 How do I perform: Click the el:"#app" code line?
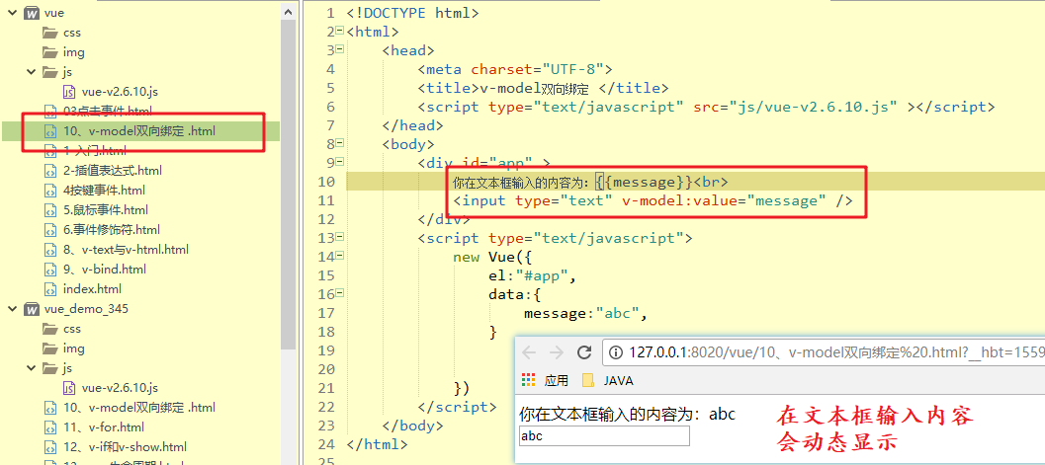tap(532, 275)
